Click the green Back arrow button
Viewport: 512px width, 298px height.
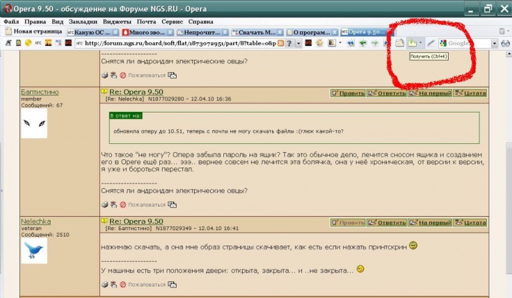coord(363,43)
